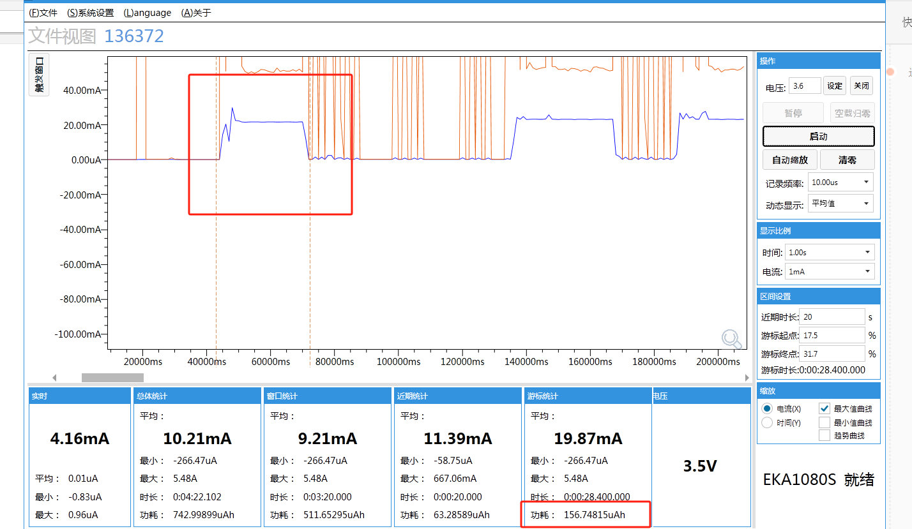Click the recent average 11.39mA value
912x529 pixels.
pyautogui.click(x=458, y=439)
